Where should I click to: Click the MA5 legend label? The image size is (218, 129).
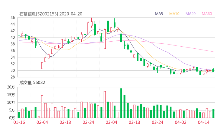coord(159,14)
